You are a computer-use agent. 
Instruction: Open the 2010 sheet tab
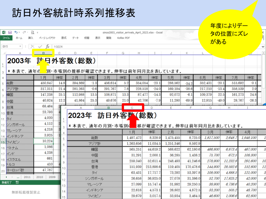[x=40, y=177]
